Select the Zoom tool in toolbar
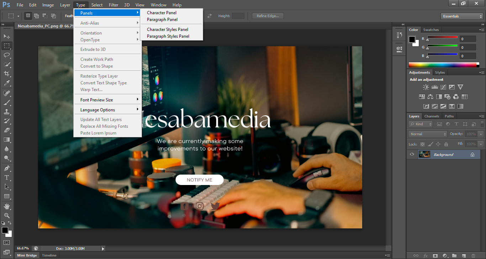 click(x=7, y=216)
